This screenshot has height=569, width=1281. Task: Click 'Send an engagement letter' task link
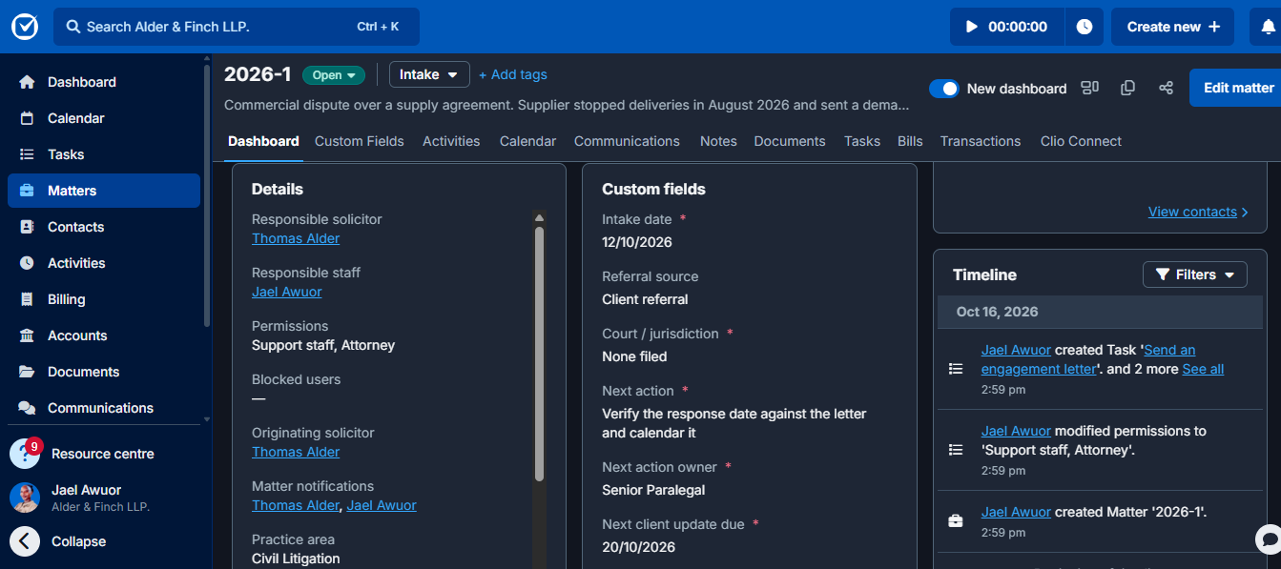[x=1089, y=359]
